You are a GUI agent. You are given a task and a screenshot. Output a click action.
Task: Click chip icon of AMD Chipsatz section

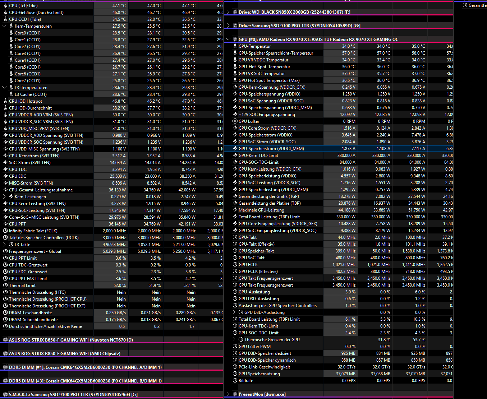coord(5,354)
